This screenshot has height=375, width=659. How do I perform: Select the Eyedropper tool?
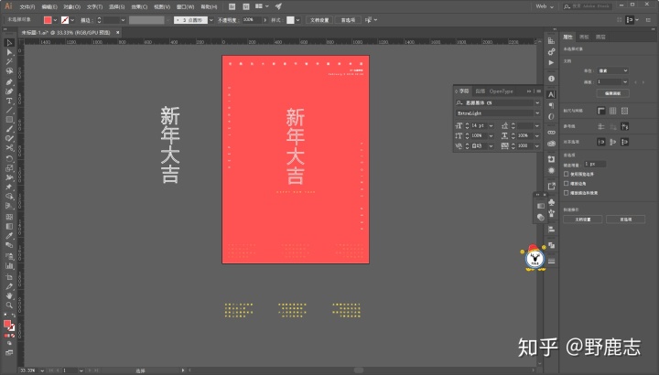pyautogui.click(x=9, y=236)
